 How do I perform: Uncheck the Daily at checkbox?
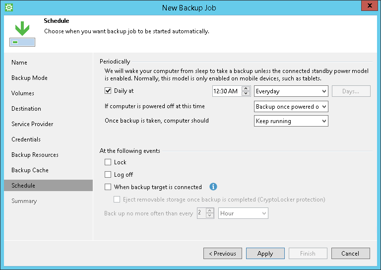click(108, 91)
